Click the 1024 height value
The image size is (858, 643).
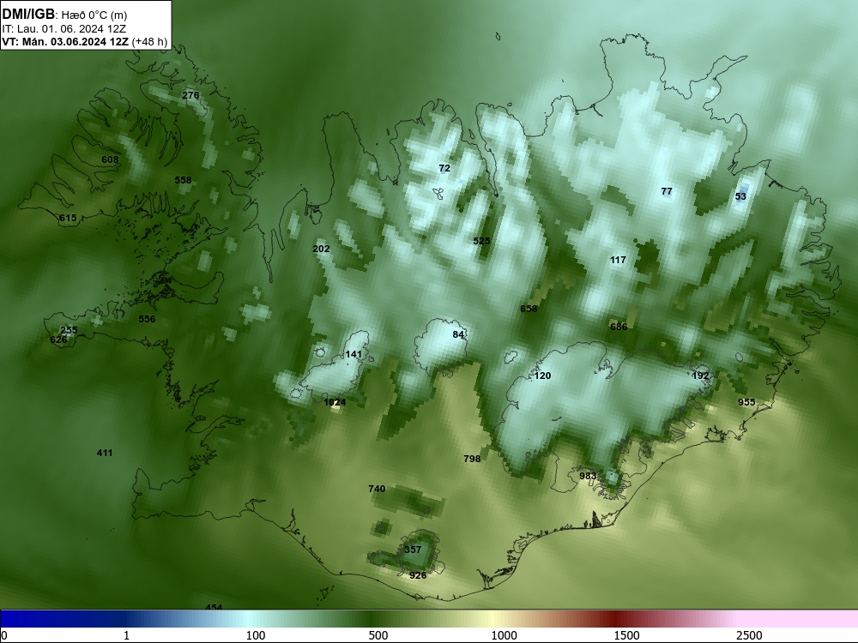[335, 402]
